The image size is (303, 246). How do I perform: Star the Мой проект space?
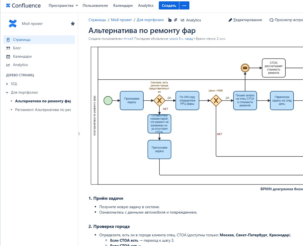73,24
